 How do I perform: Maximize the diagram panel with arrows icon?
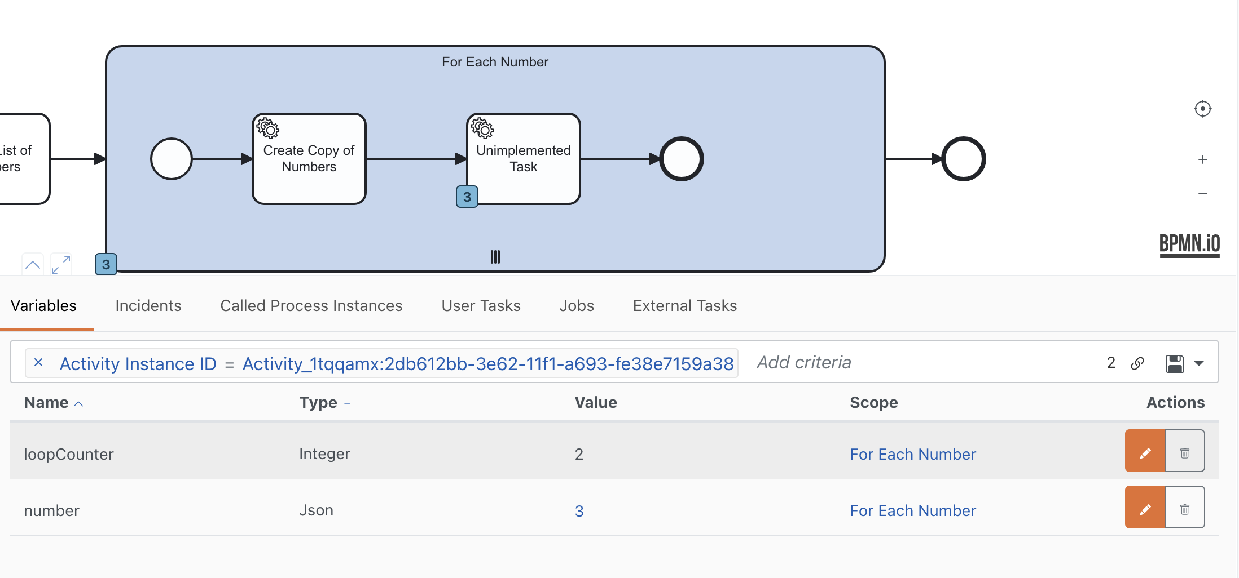click(x=61, y=264)
